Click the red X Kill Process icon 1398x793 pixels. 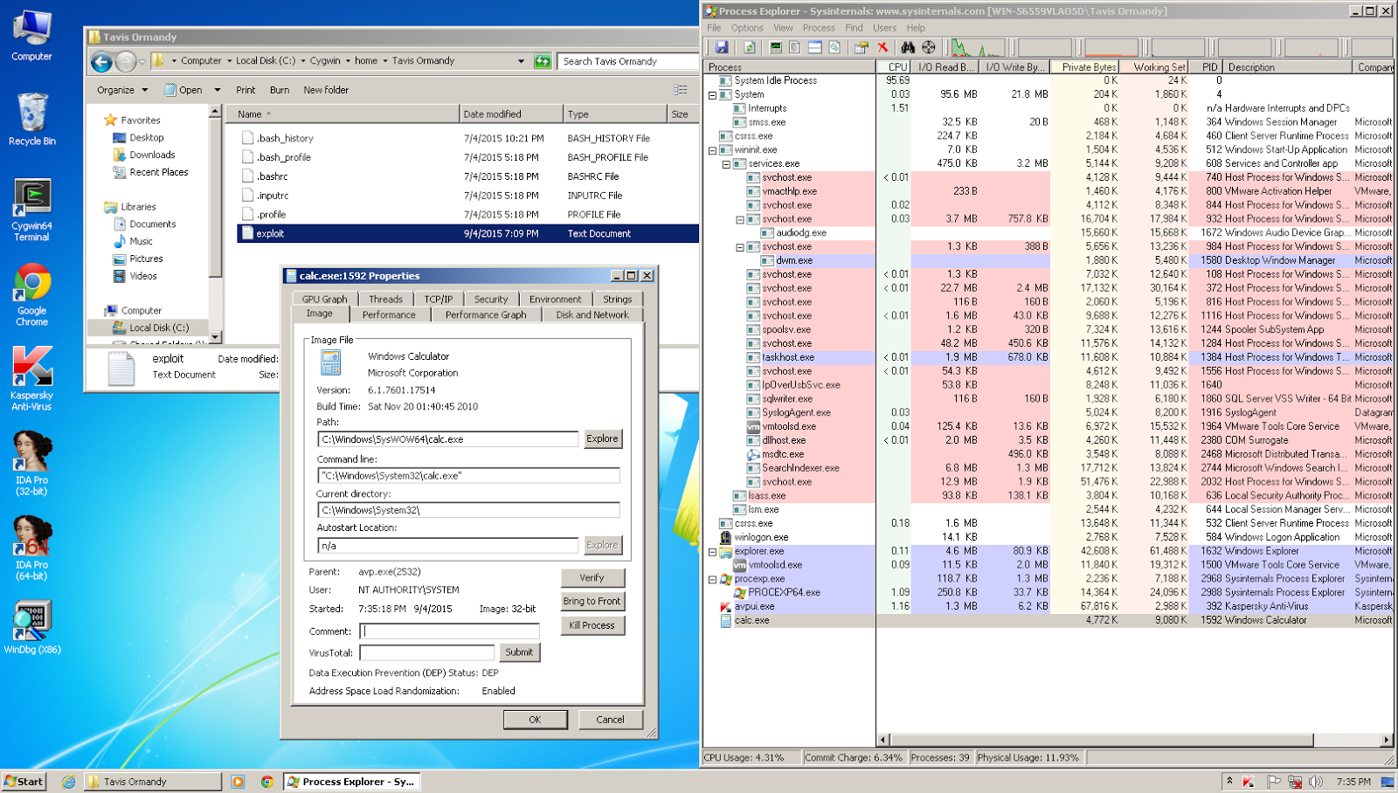(882, 47)
